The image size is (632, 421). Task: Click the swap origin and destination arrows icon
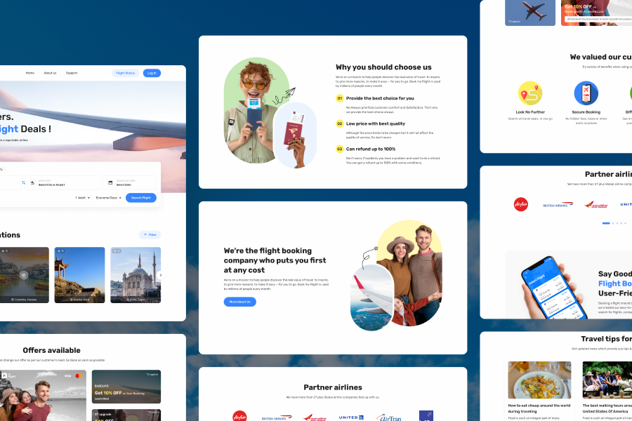tap(23, 182)
